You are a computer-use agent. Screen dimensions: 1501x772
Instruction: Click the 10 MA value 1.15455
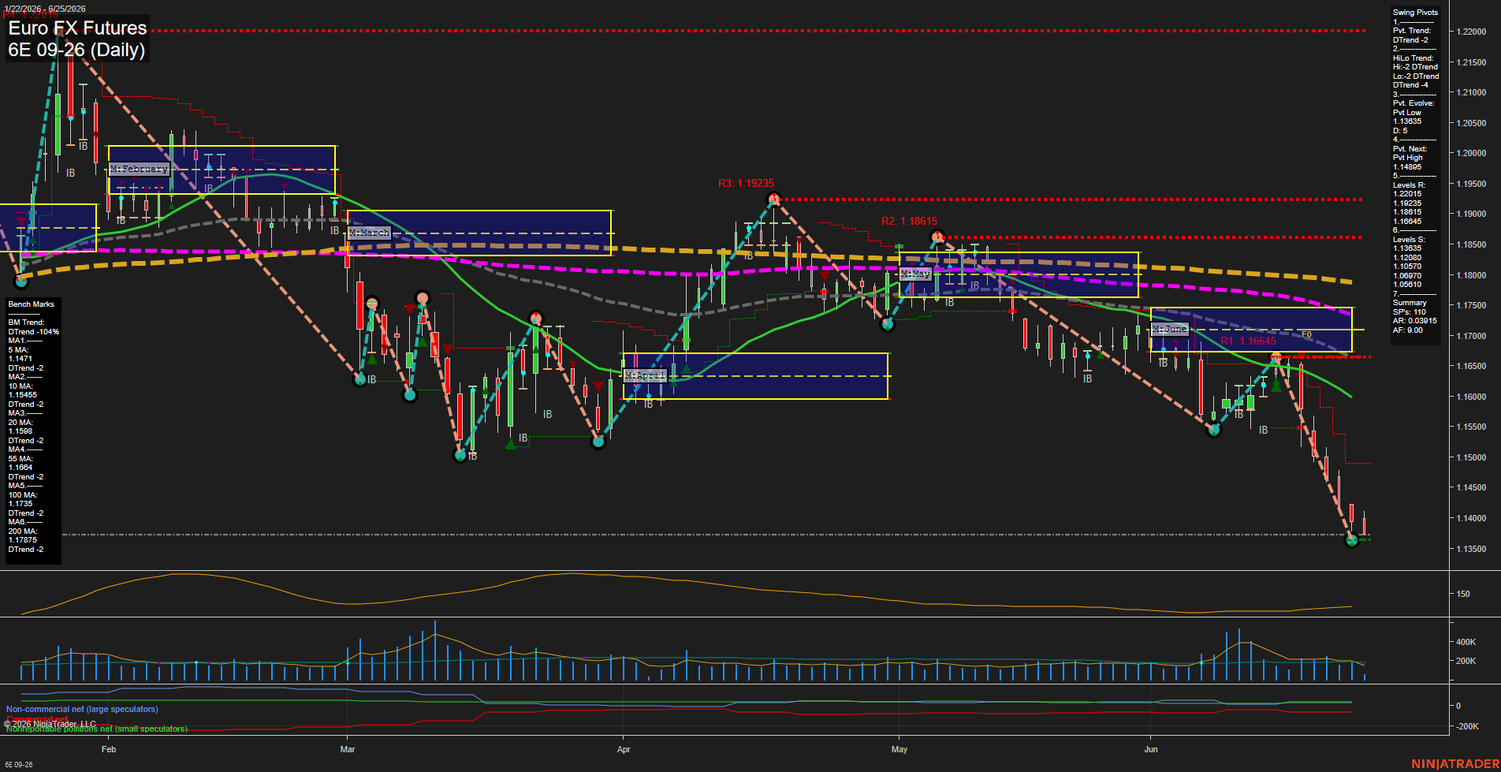[23, 395]
